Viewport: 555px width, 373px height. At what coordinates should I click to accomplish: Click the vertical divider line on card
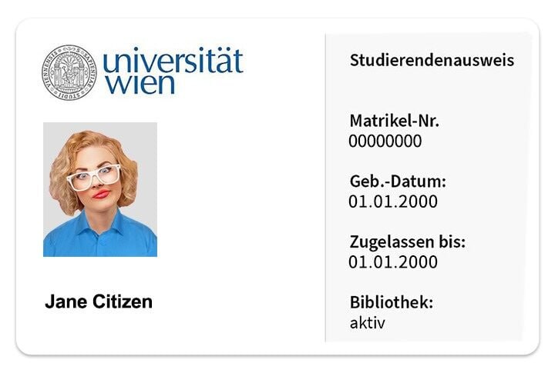tap(325, 188)
